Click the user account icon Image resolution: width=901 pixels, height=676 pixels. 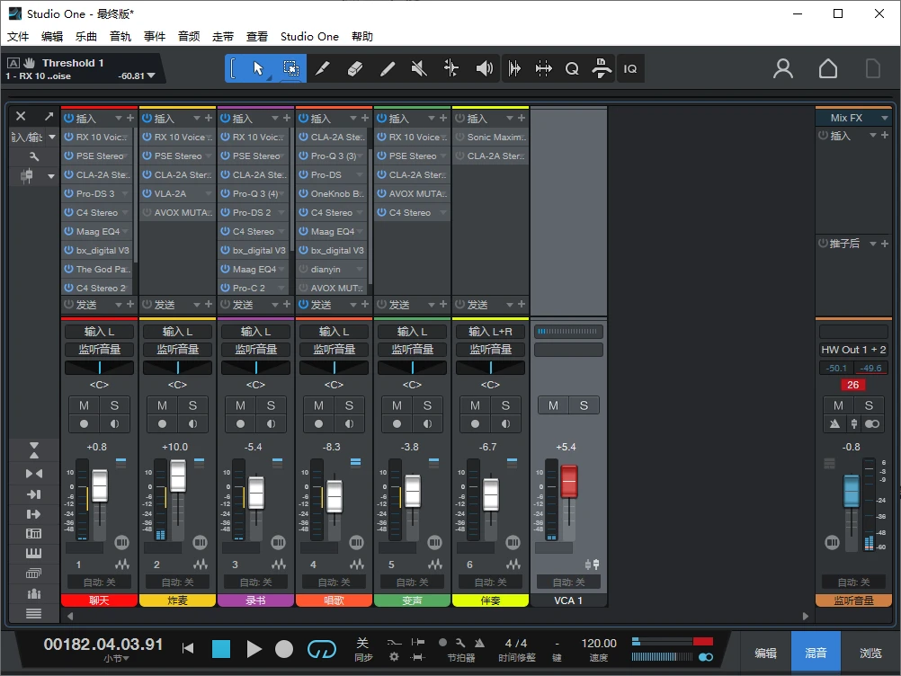tap(783, 68)
